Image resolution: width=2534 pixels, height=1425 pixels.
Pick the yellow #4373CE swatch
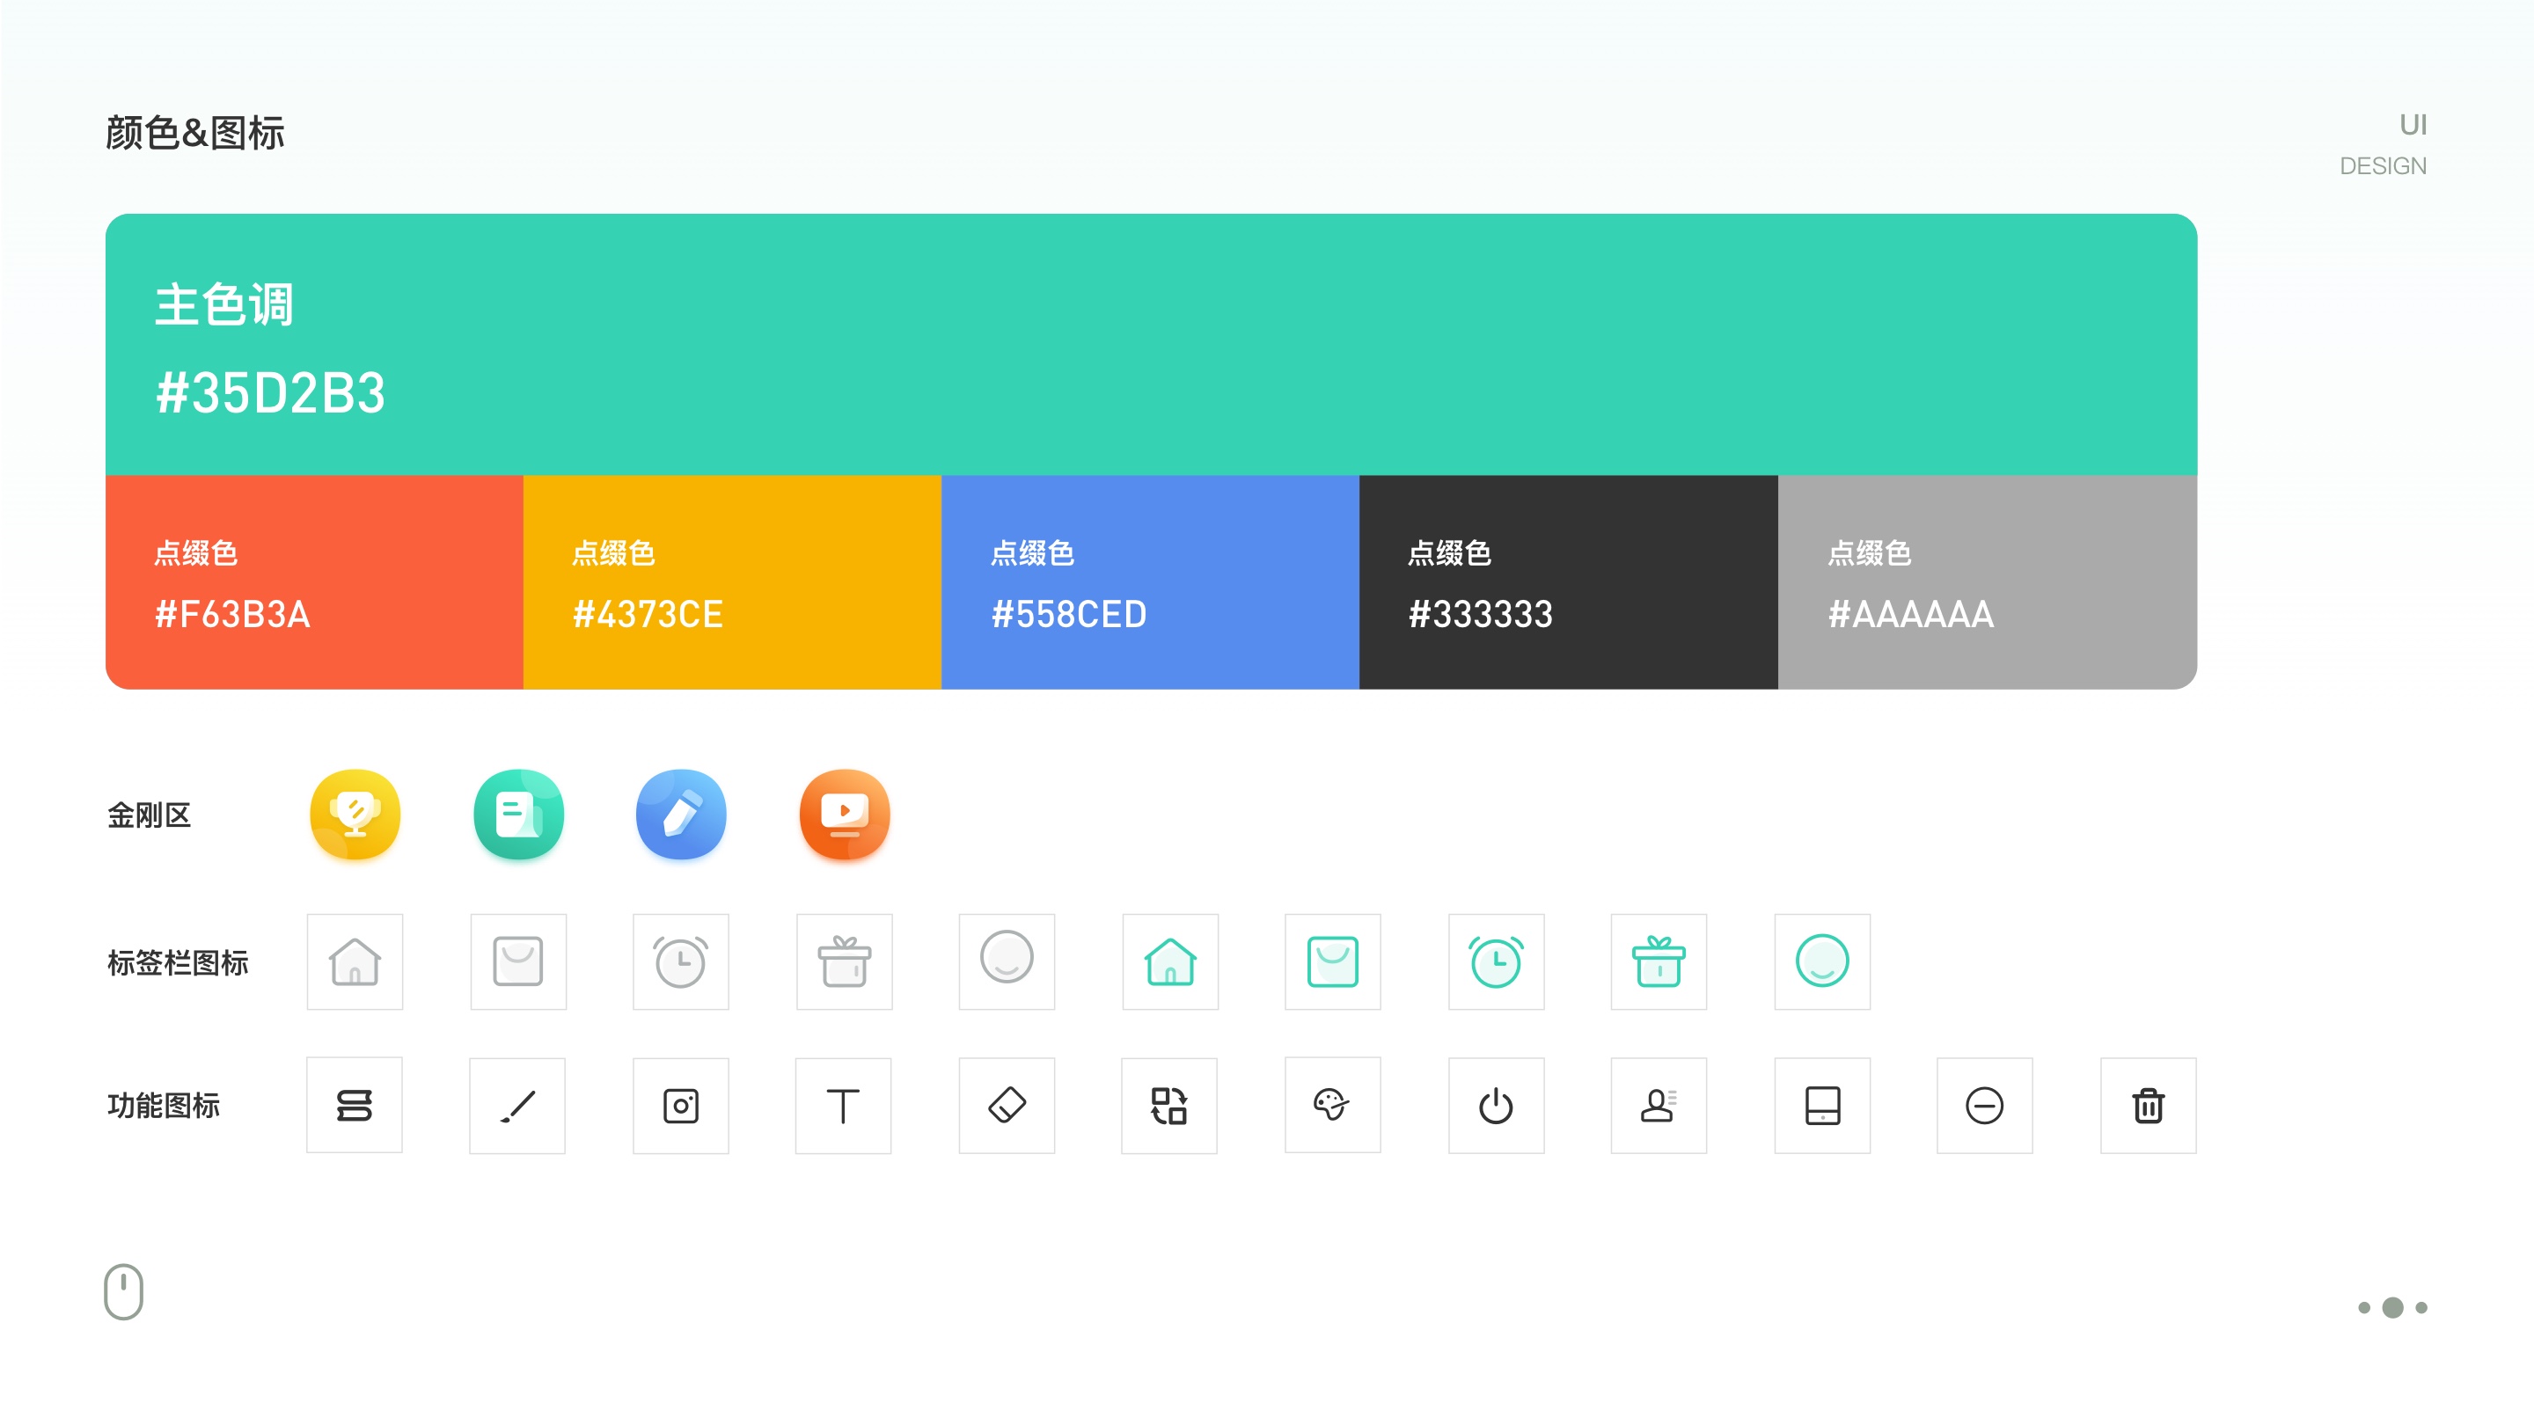[x=732, y=582]
